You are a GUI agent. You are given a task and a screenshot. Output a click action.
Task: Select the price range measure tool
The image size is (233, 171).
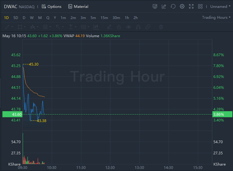(71, 27)
